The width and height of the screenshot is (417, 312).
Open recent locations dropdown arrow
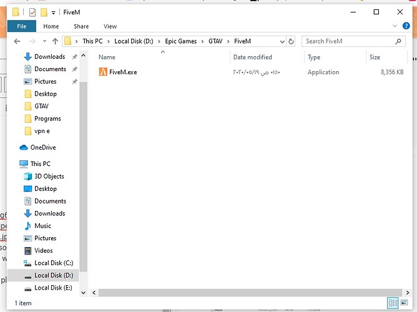coord(44,41)
